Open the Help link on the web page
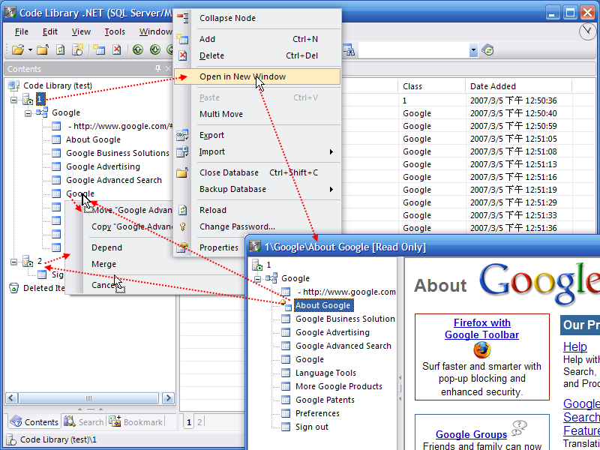 click(574, 346)
